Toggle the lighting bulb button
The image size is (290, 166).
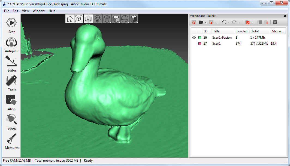(97, 19)
